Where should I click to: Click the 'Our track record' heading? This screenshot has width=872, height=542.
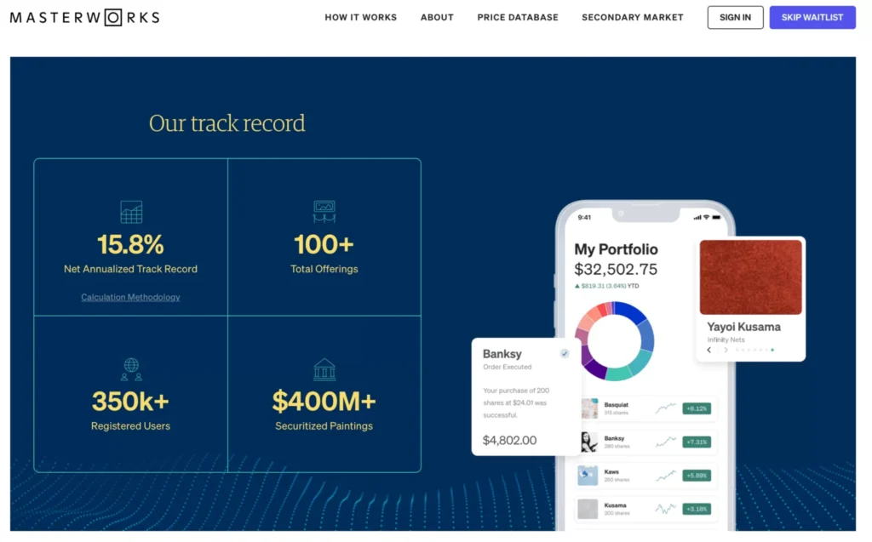tap(227, 123)
